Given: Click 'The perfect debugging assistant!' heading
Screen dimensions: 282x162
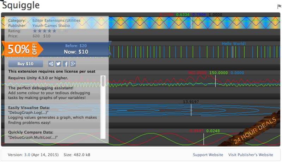Looking at the screenshot, I should [x=41, y=88].
